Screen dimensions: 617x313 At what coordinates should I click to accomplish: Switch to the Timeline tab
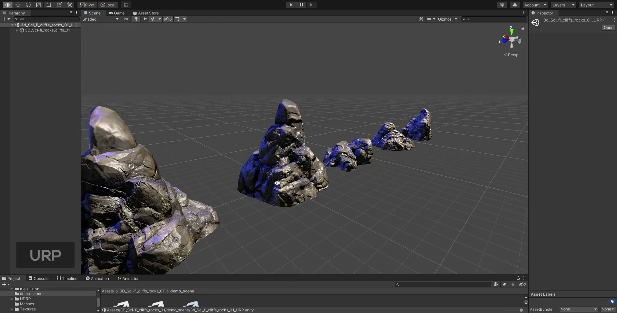(67, 278)
